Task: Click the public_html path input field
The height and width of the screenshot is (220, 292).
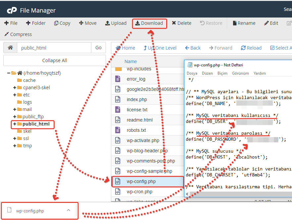Action: 54,48
